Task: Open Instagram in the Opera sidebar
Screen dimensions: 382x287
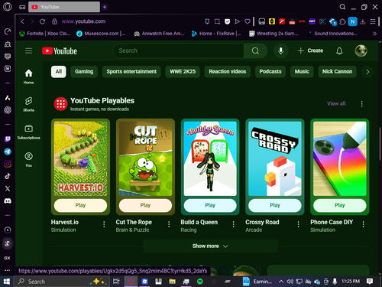Action: click(x=8, y=164)
